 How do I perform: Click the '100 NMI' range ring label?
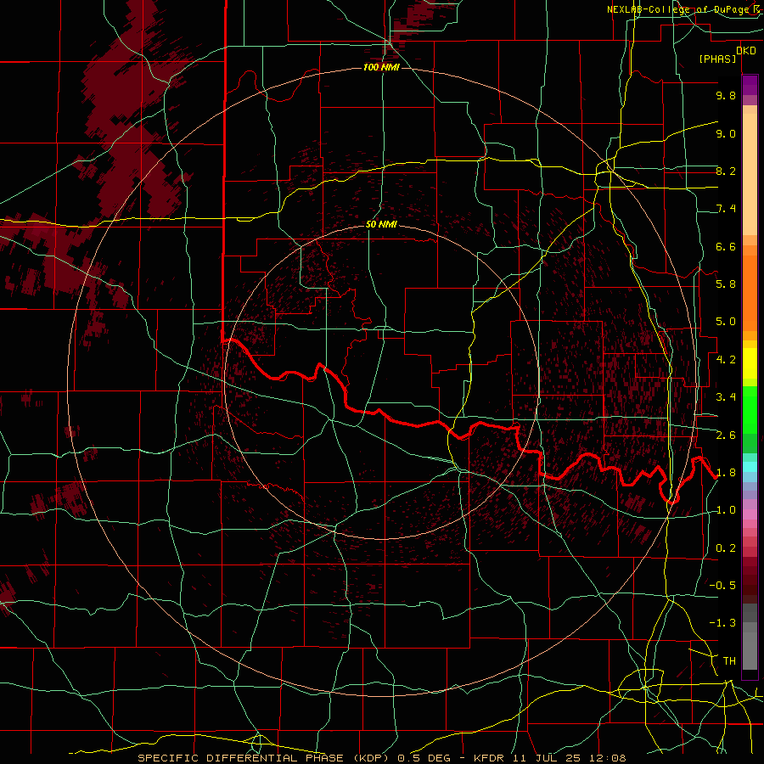(x=381, y=67)
